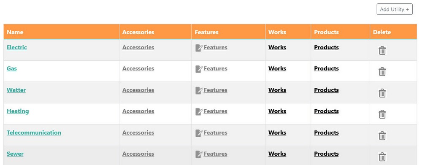Open Accessories link for Sewer
This screenshot has width=422, height=165.
(x=138, y=154)
